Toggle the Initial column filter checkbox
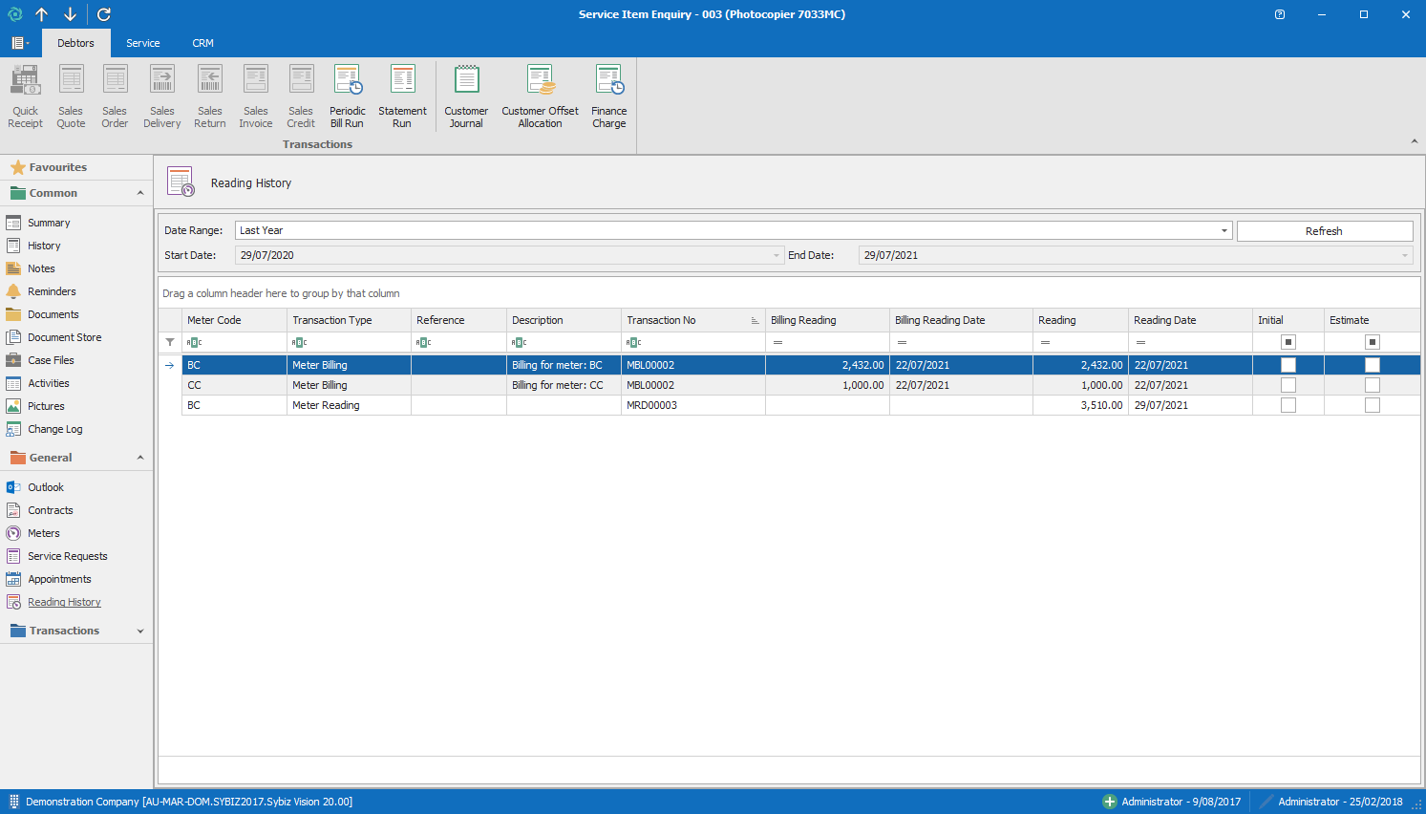 point(1288,342)
